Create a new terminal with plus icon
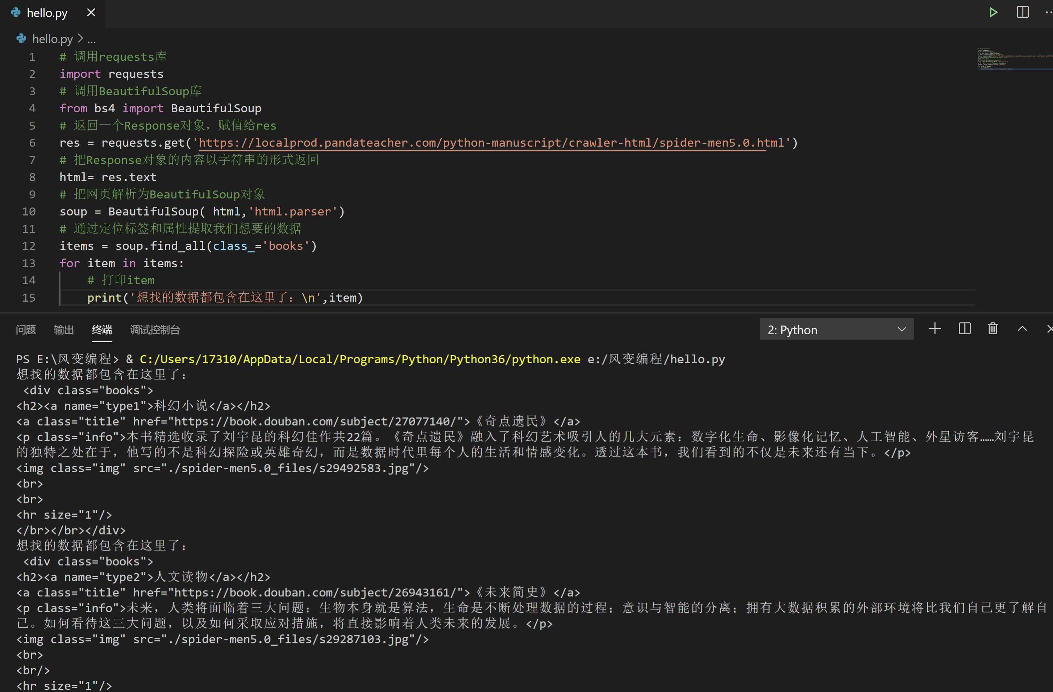 (935, 328)
